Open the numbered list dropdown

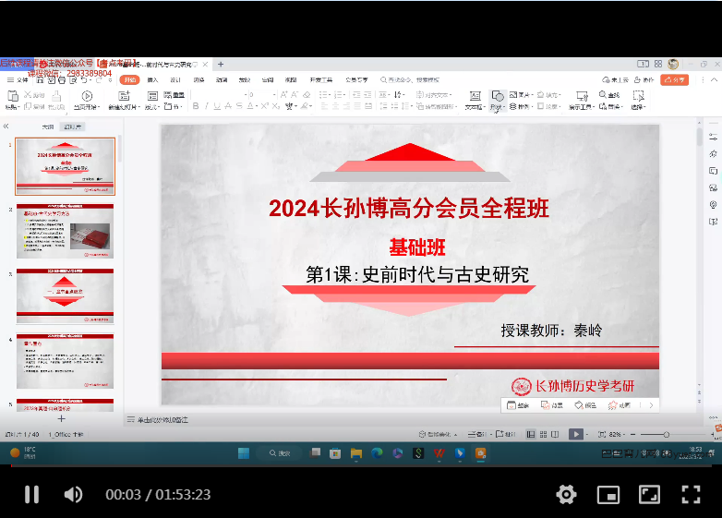345,95
